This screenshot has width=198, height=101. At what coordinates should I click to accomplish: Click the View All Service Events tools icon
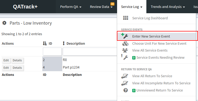(x=125, y=50)
